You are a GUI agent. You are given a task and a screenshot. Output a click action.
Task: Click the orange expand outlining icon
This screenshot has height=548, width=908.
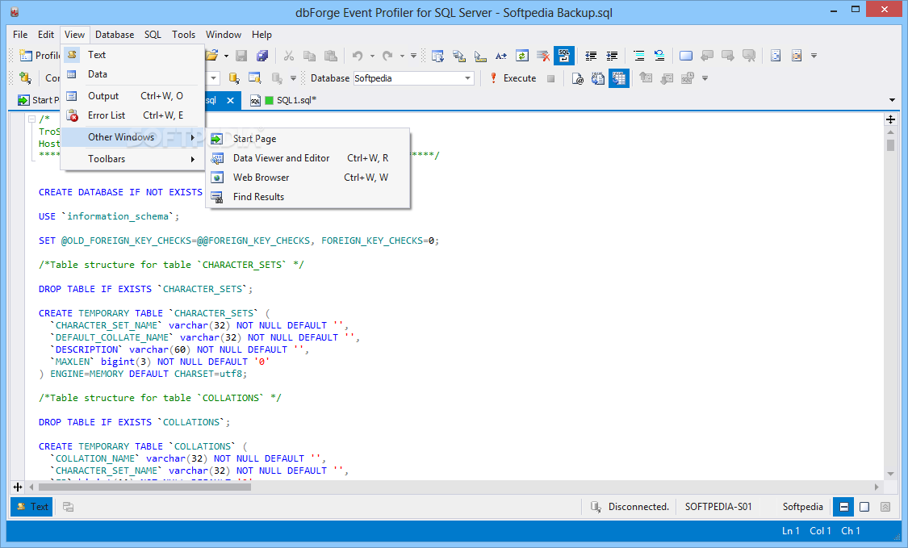[x=797, y=56]
